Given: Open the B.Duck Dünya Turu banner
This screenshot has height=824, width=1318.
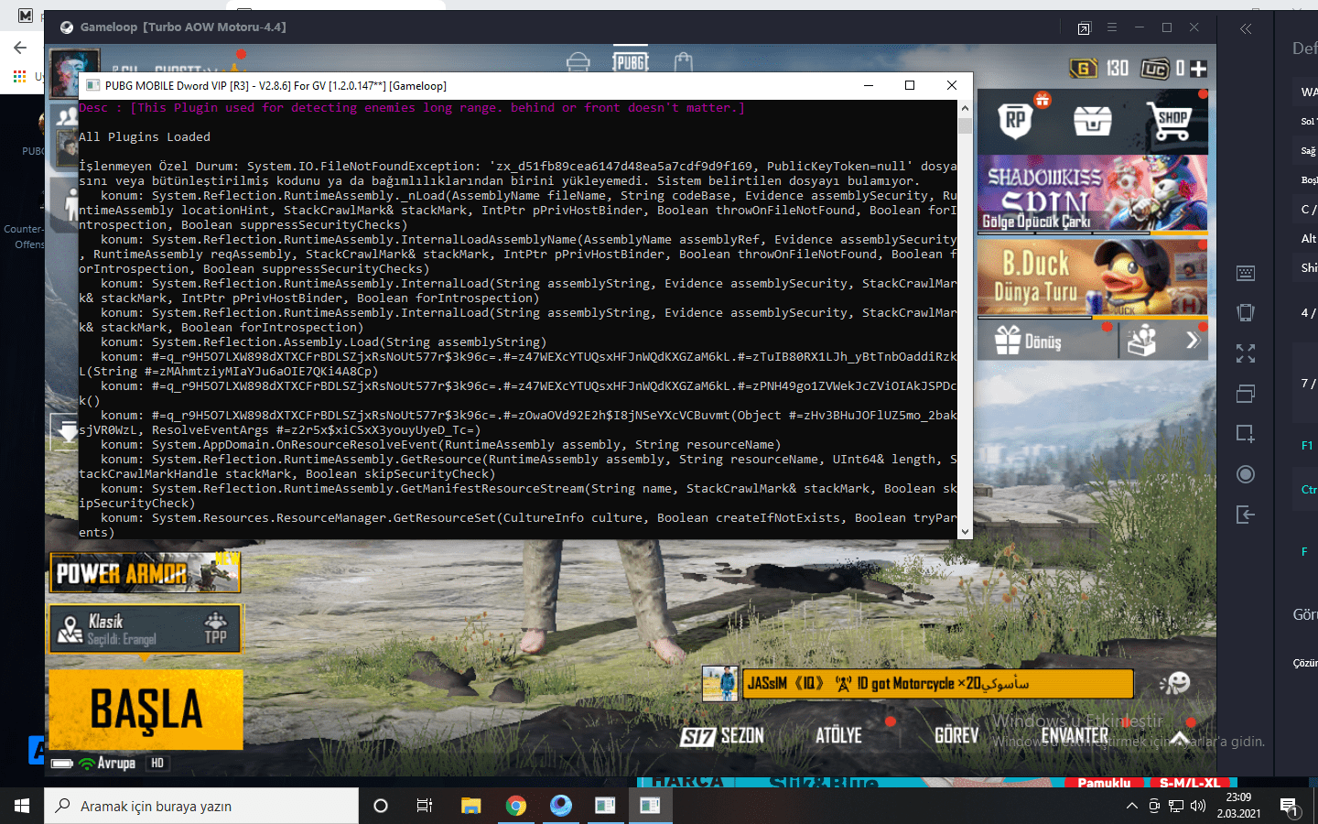Looking at the screenshot, I should (x=1093, y=278).
